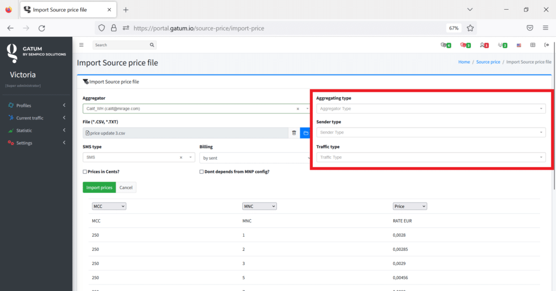556x291 pixels.
Task: Open the Aggregating type dropdown
Action: 431,109
